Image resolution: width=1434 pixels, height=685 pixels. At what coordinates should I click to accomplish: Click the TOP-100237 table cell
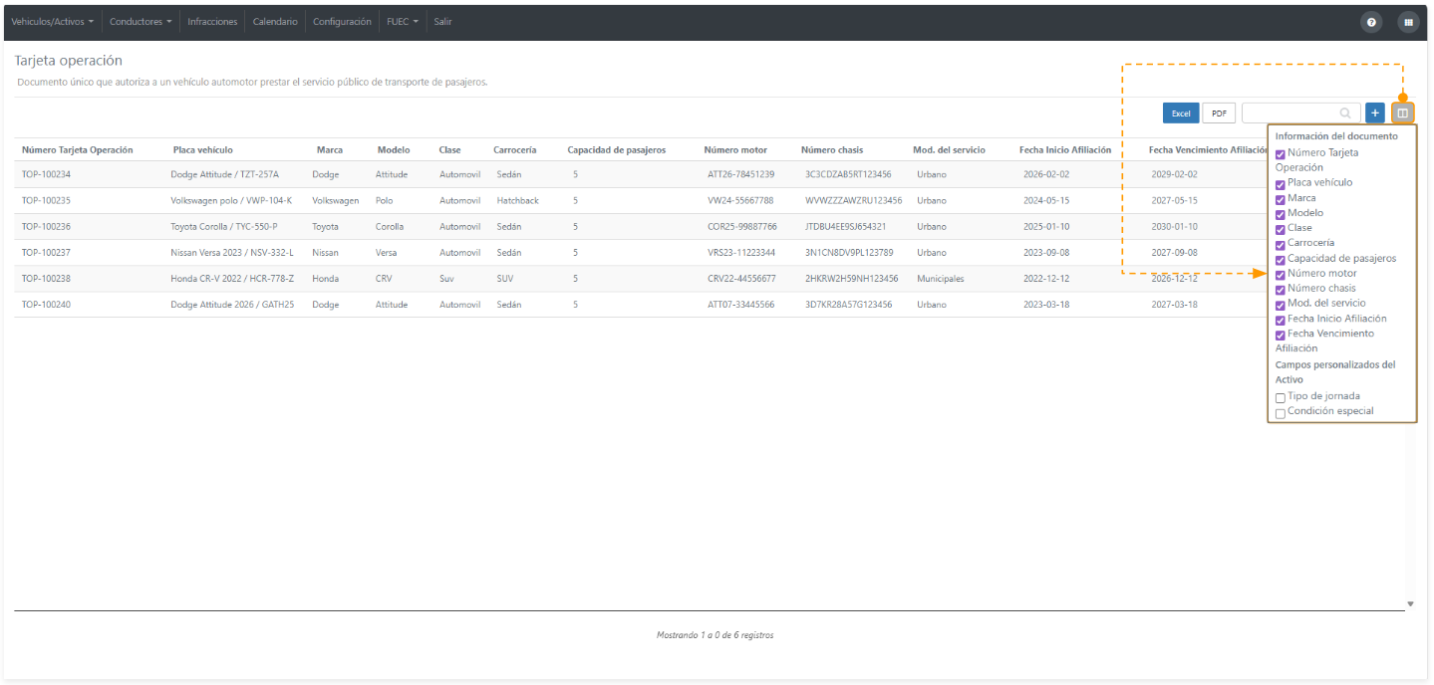pos(46,252)
